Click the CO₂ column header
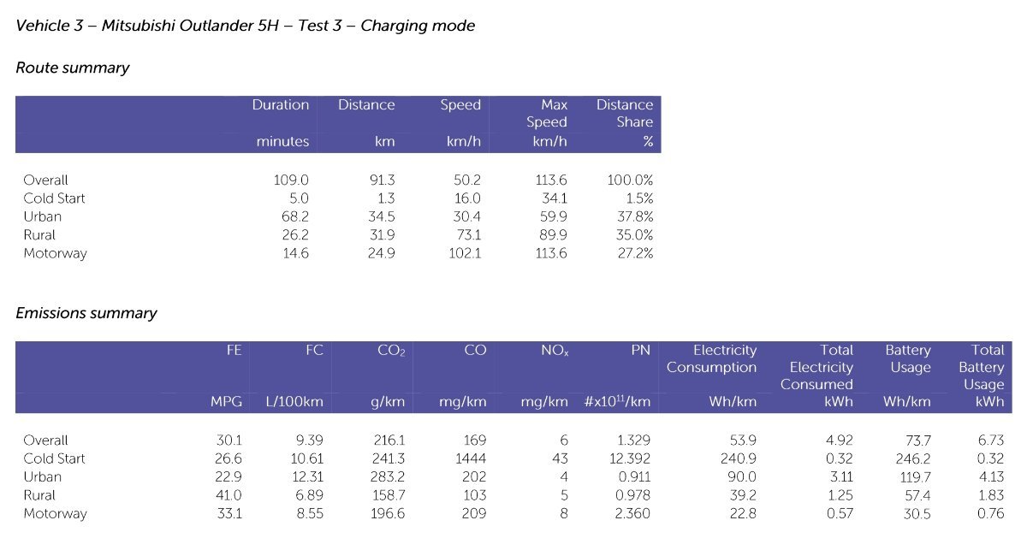This screenshot has width=1027, height=544. (x=391, y=350)
